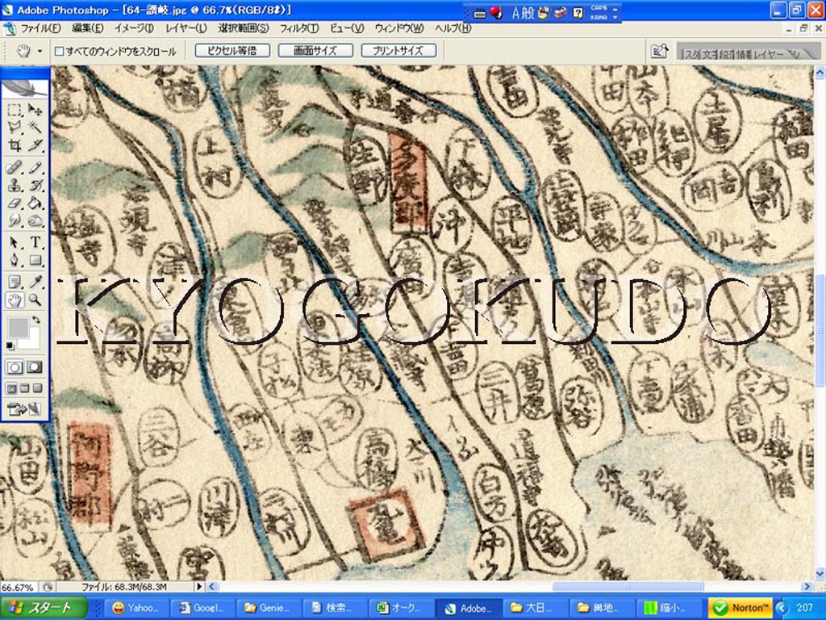
Task: Open the フィルタ(T) menu
Action: point(298,28)
